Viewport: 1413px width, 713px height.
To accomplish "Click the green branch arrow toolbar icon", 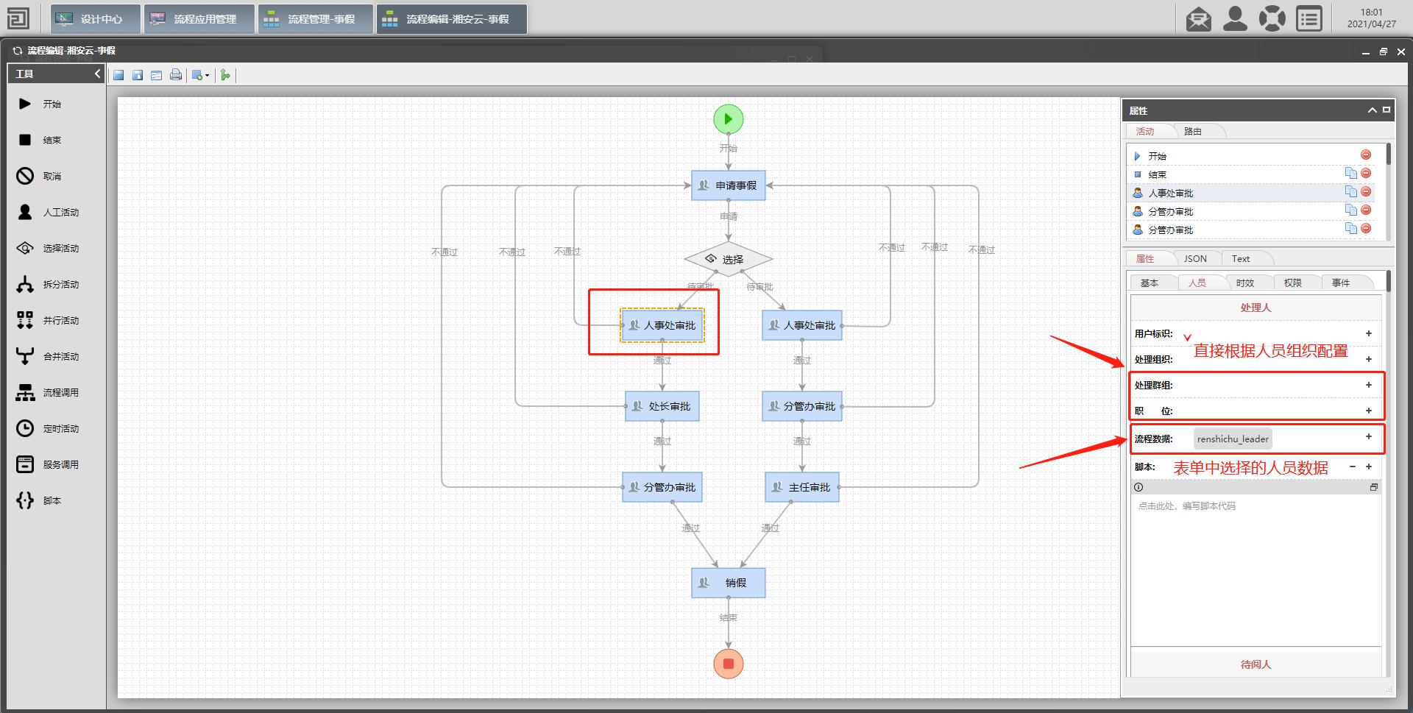I will (x=225, y=75).
